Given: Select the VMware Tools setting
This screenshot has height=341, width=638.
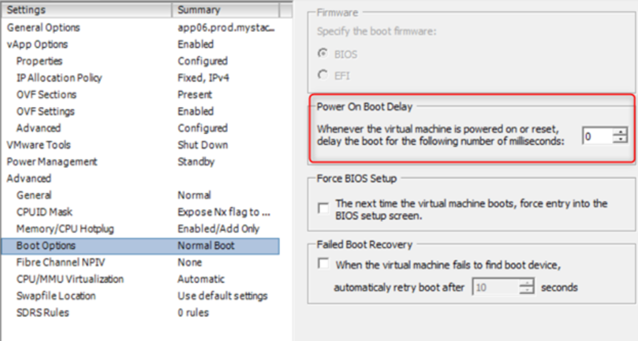Looking at the screenshot, I should (38, 145).
